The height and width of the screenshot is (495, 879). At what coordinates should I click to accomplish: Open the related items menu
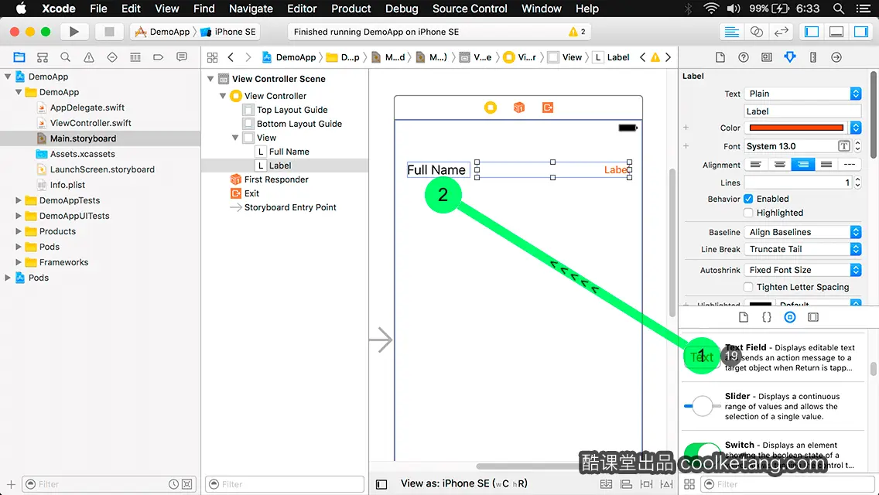(213, 57)
